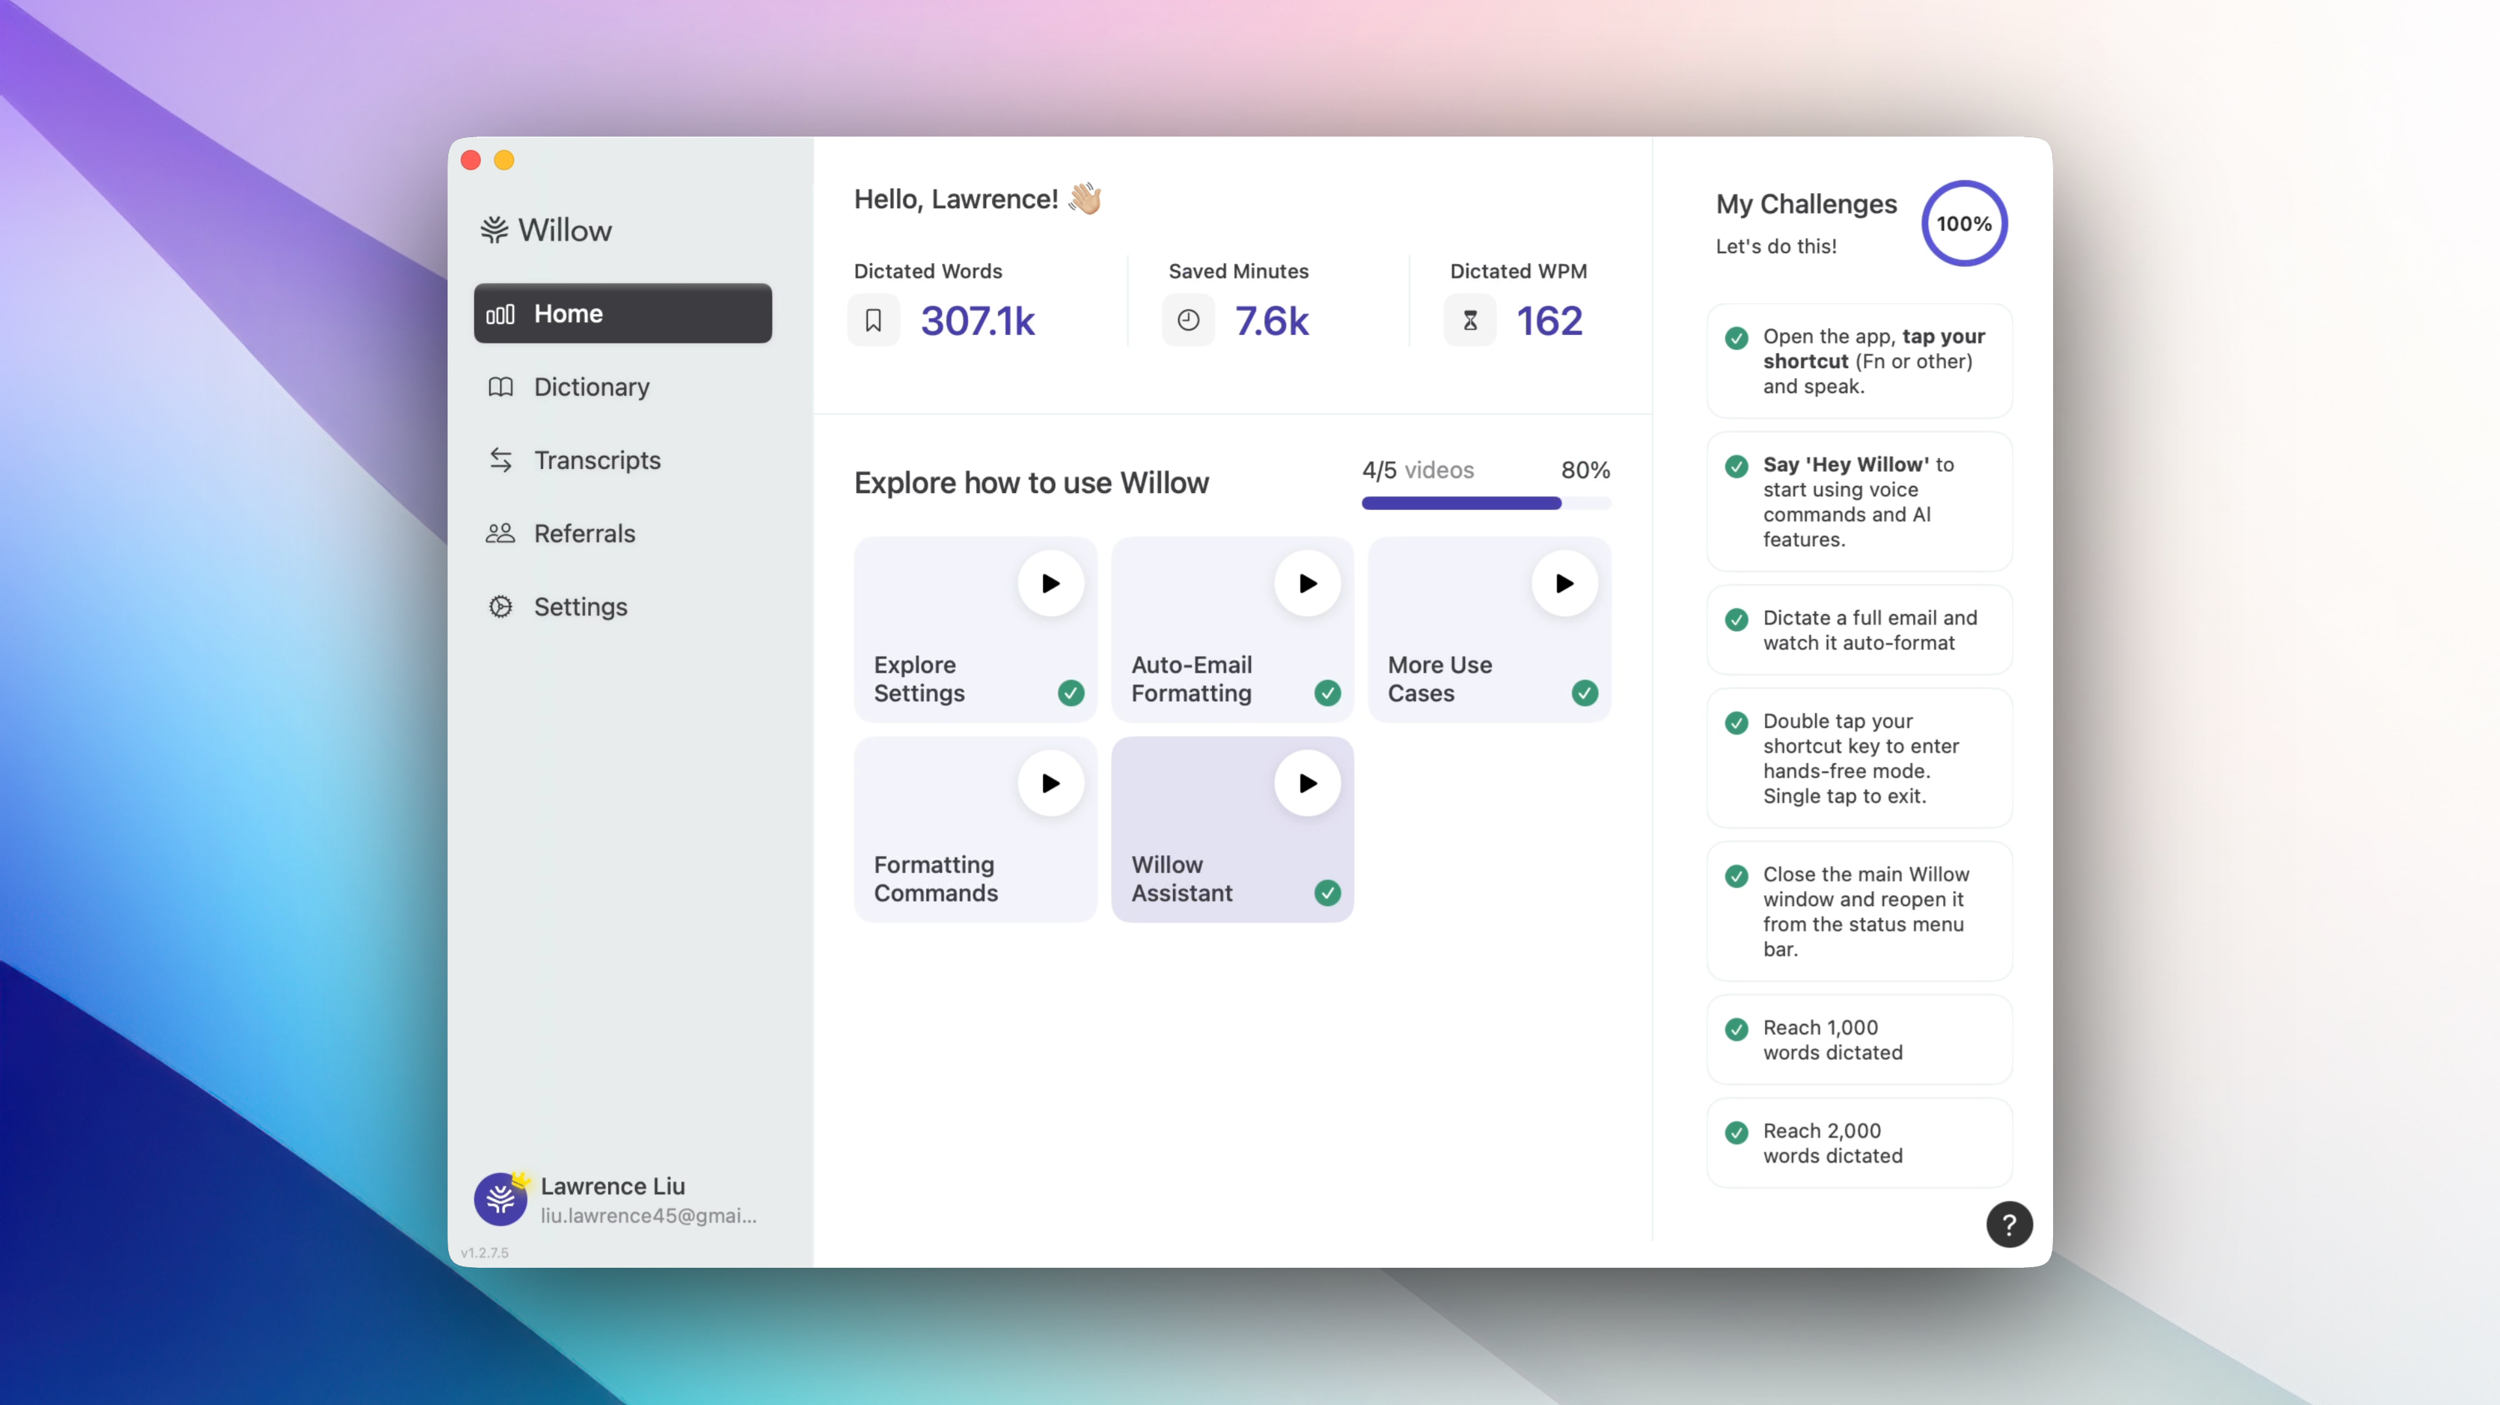Screen dimensions: 2500x1405
Task: Click the liu.lawrence45@gmai... email text
Action: (x=649, y=1216)
